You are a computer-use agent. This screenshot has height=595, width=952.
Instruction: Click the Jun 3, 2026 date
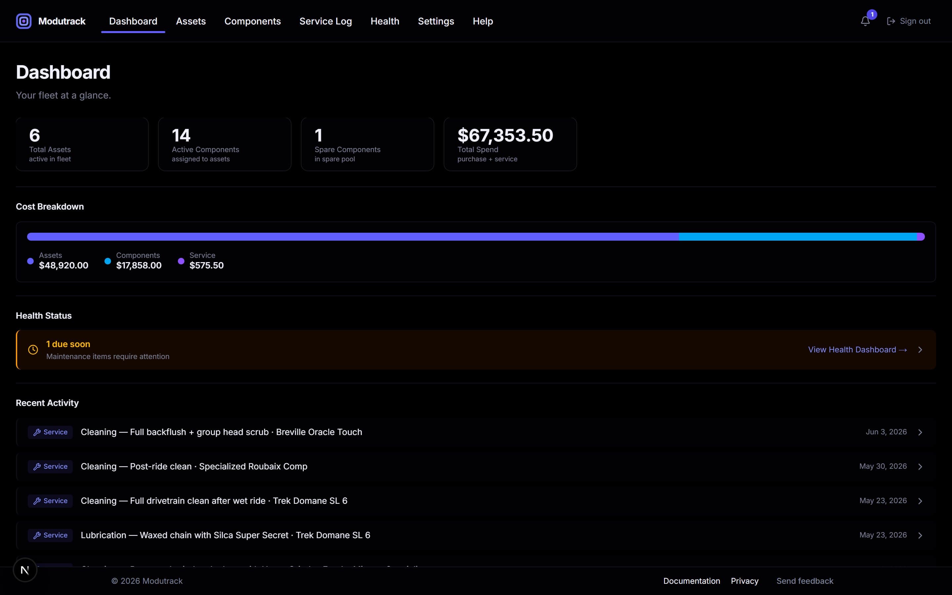886,432
